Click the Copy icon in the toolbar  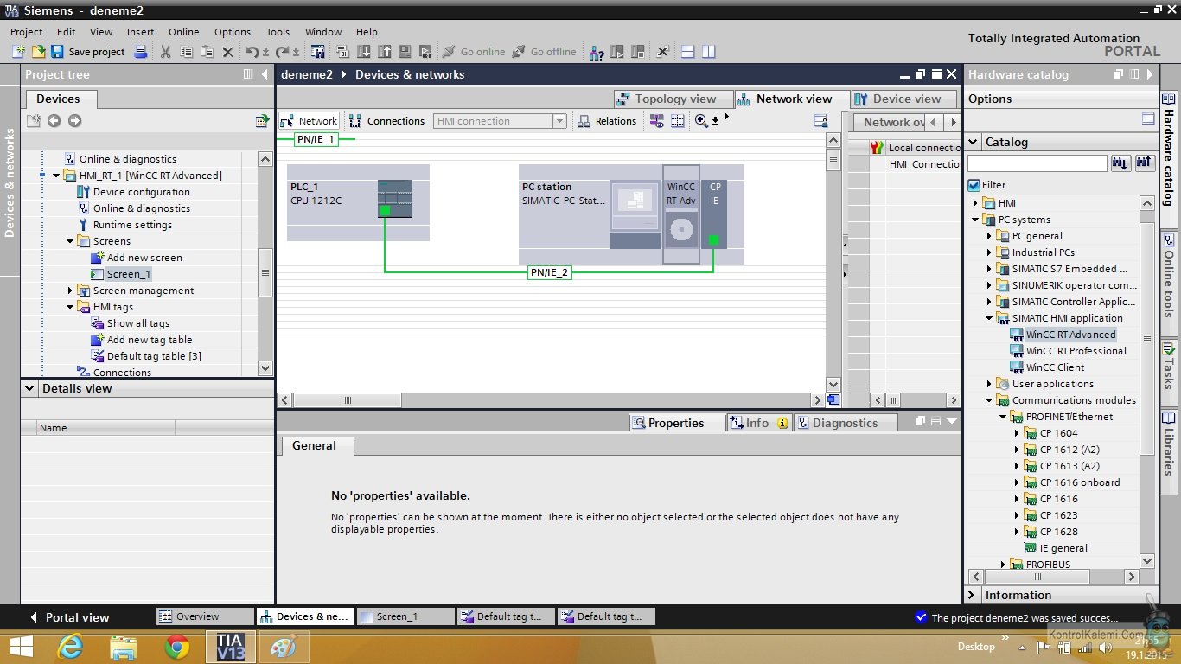click(x=186, y=52)
